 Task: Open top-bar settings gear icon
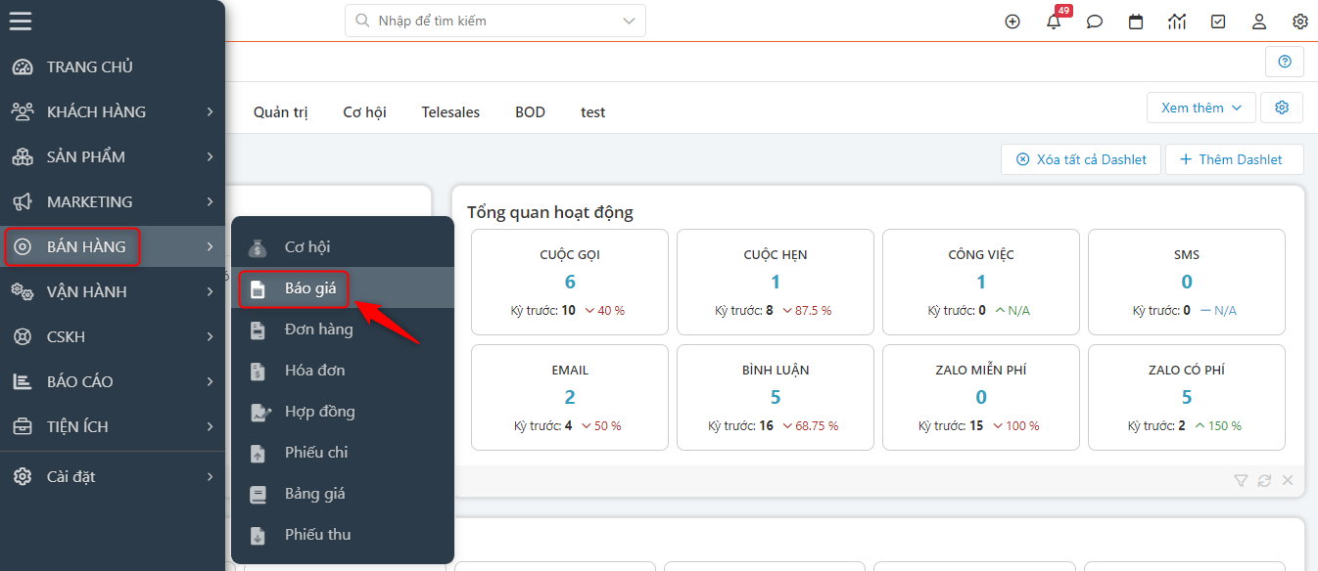click(1299, 21)
